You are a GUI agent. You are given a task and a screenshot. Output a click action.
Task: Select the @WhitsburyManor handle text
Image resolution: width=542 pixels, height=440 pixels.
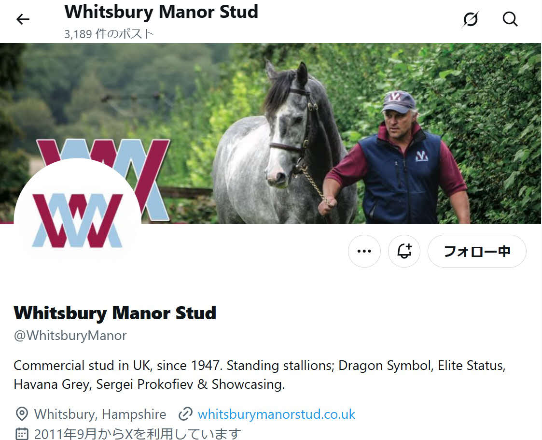70,336
